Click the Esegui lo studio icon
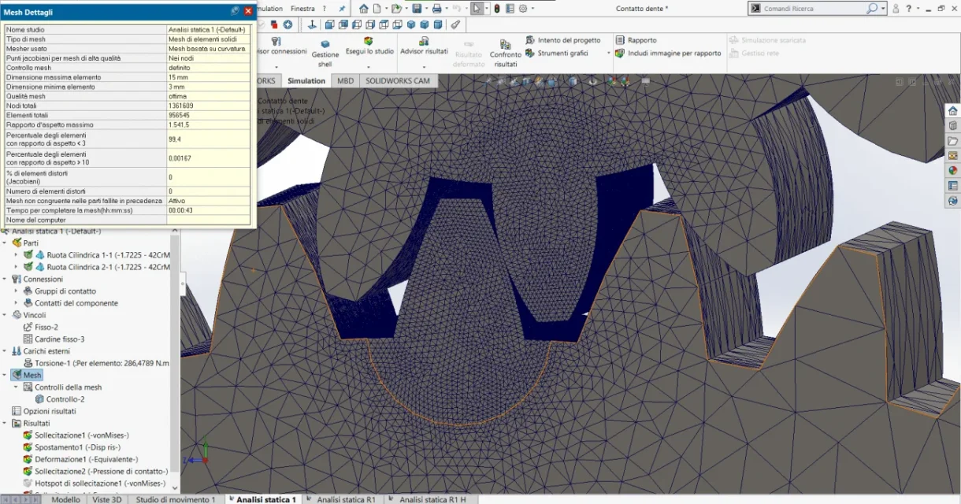Viewport: 961px width, 504px height. point(369,41)
